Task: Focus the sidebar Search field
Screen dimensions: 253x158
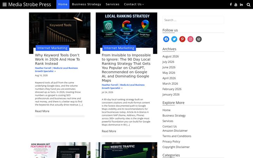Action: 193,20
